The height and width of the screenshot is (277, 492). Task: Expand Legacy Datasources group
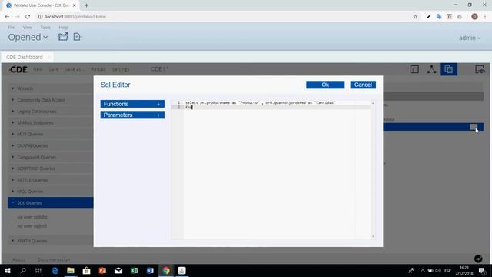coord(50,112)
